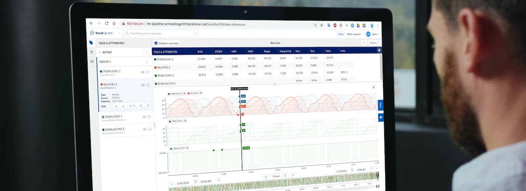This screenshot has width=526, height=191.
Task: Go to the Home tab
Action: [x=341, y=35]
